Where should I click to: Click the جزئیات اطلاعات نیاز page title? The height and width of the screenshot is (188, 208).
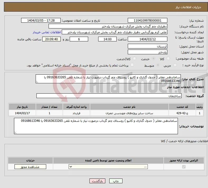click(188, 7)
